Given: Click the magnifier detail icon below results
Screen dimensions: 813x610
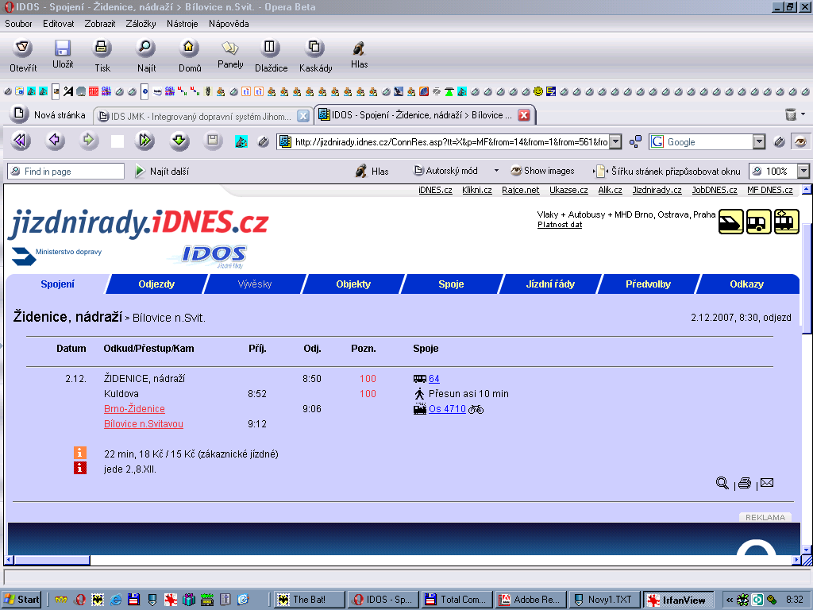Looking at the screenshot, I should [722, 484].
